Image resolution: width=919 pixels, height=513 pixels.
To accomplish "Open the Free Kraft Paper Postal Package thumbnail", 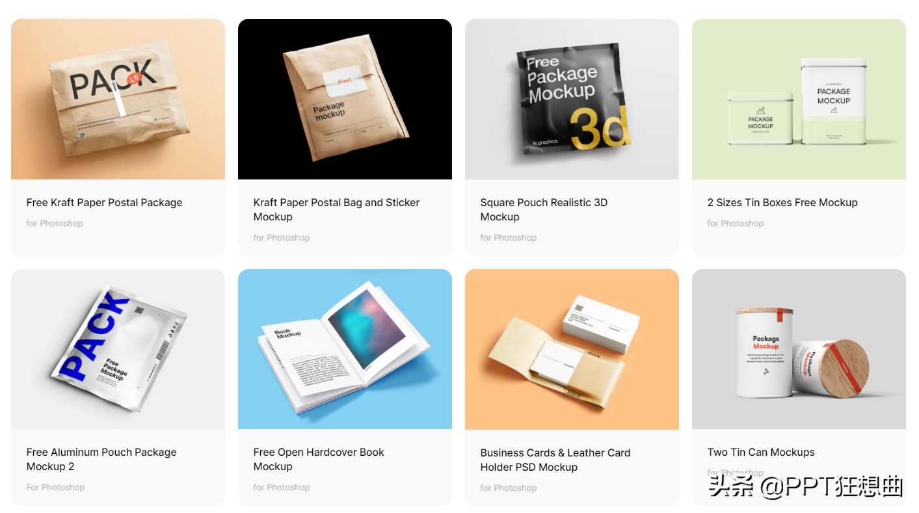I will (x=118, y=99).
